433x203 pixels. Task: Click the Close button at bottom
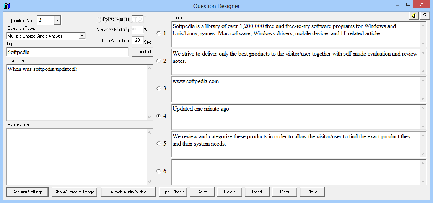pyautogui.click(x=312, y=192)
